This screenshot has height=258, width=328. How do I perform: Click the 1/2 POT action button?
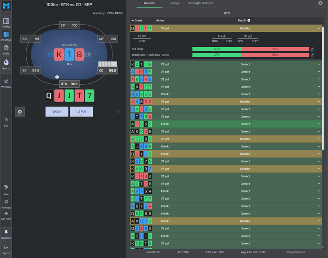point(82,111)
